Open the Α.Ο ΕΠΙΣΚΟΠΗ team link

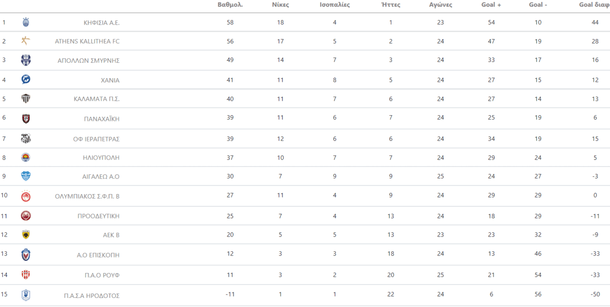pos(98,255)
